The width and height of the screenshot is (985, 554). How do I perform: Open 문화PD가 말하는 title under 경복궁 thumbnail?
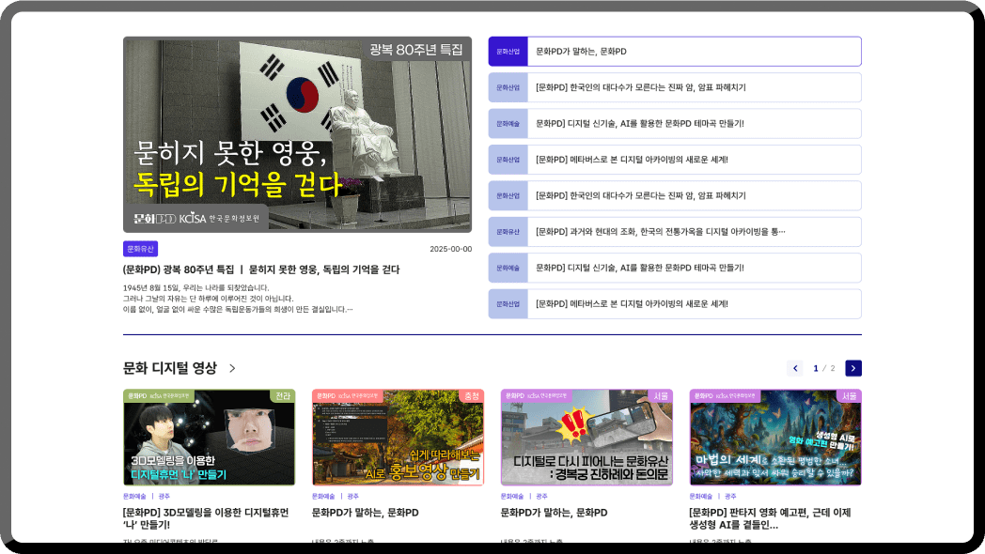pyautogui.click(x=555, y=513)
